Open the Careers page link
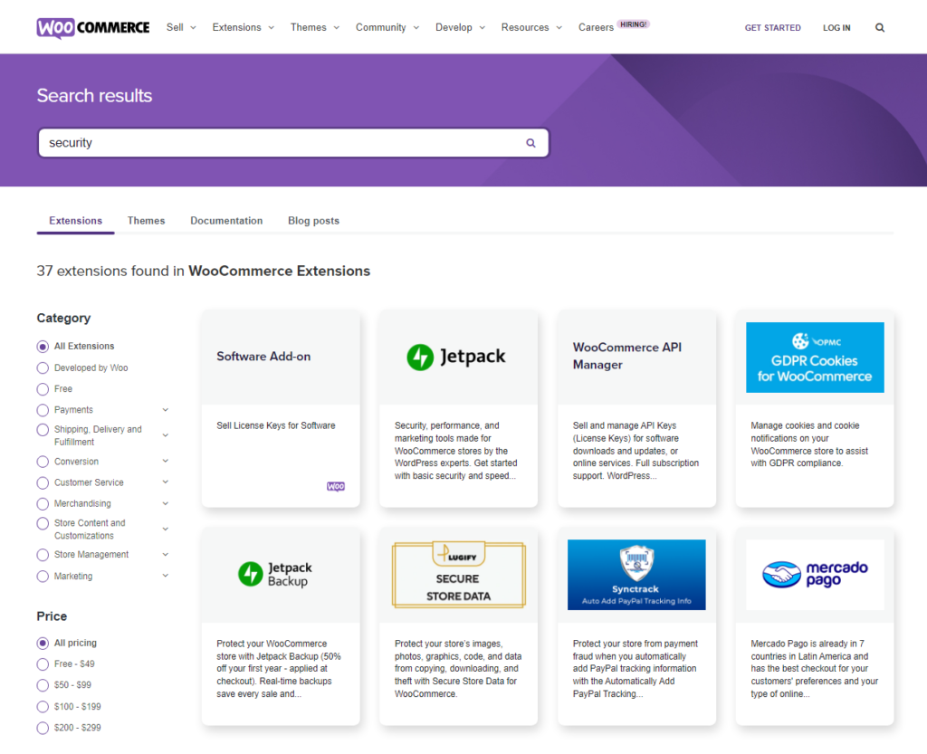This screenshot has height=754, width=927. (x=596, y=28)
